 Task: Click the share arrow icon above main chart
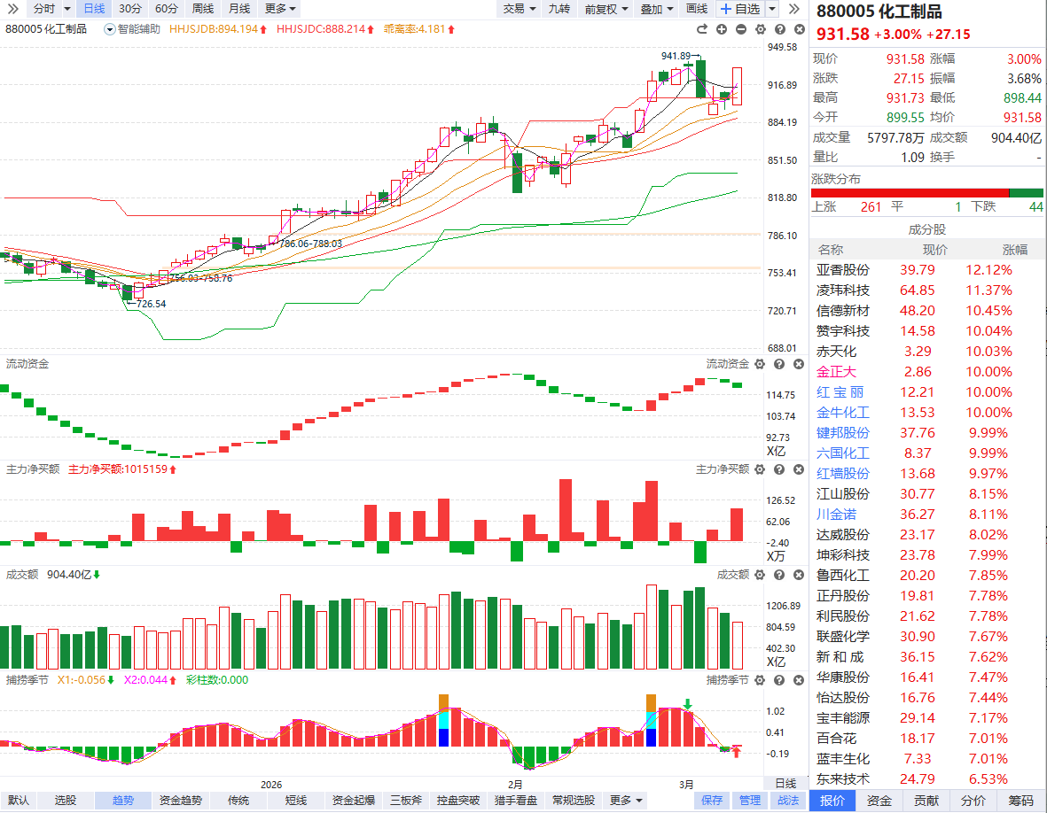(x=702, y=29)
